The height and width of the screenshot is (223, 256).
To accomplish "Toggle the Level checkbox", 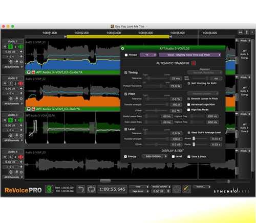I will (x=125, y=129).
